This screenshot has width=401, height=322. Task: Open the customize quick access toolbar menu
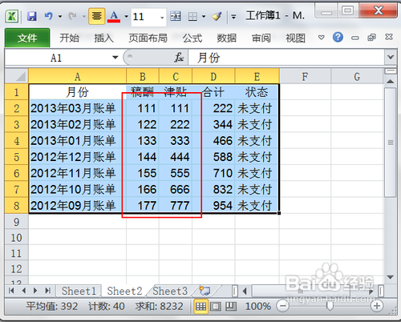click(233, 17)
